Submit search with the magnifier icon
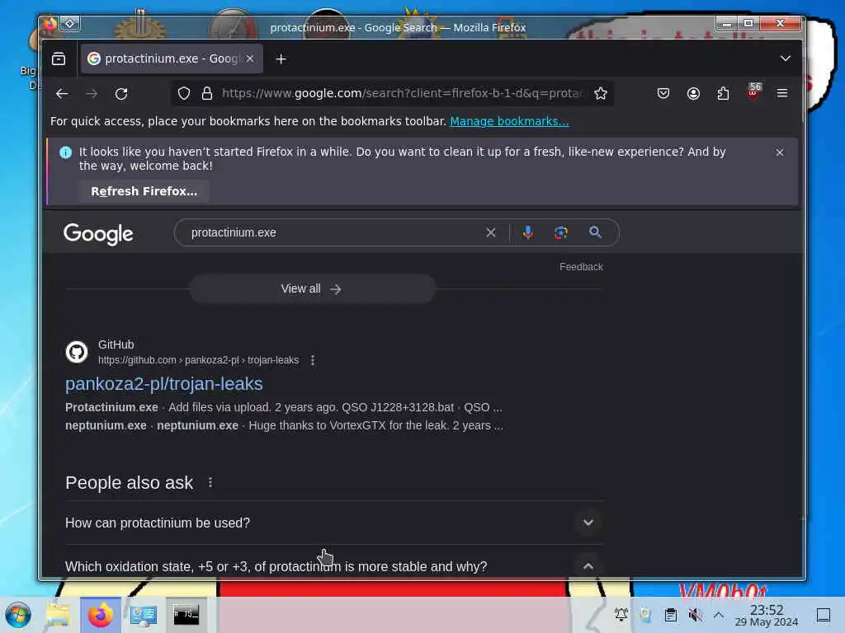The image size is (845, 633). coord(595,232)
